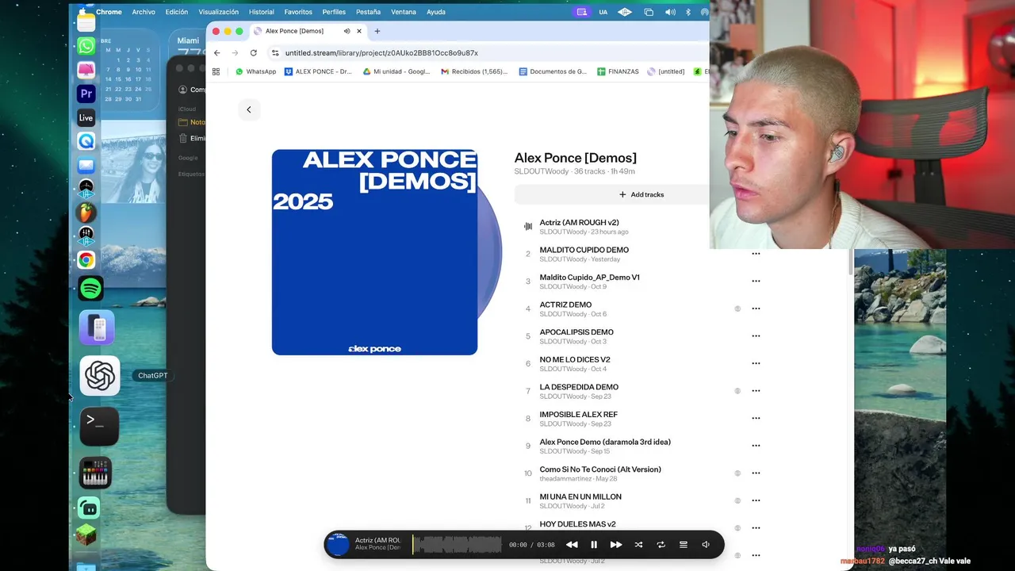Open more options for Como Si No Te Conoci

(x=756, y=473)
